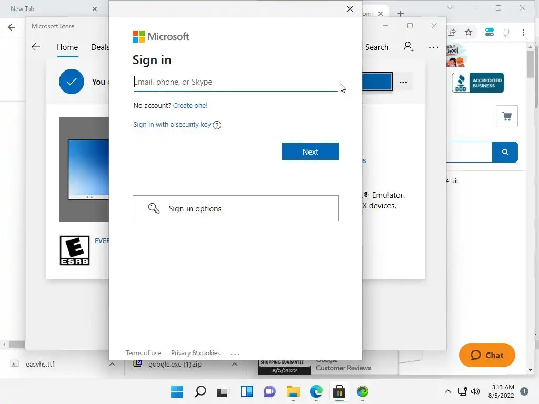Screen dimensions: 539x404
Task: Open Terms of use link
Action: click(143, 353)
